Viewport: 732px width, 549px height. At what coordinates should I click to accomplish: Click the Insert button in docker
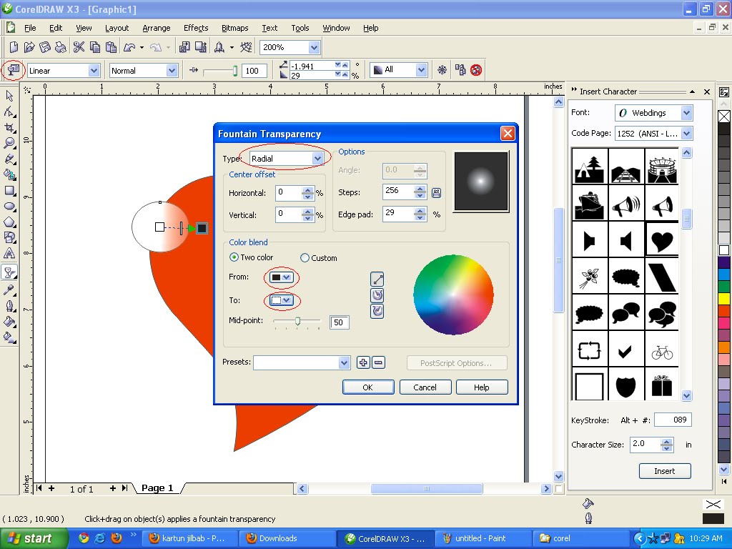point(664,471)
